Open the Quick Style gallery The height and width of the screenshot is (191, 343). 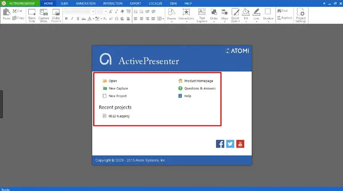point(235,15)
